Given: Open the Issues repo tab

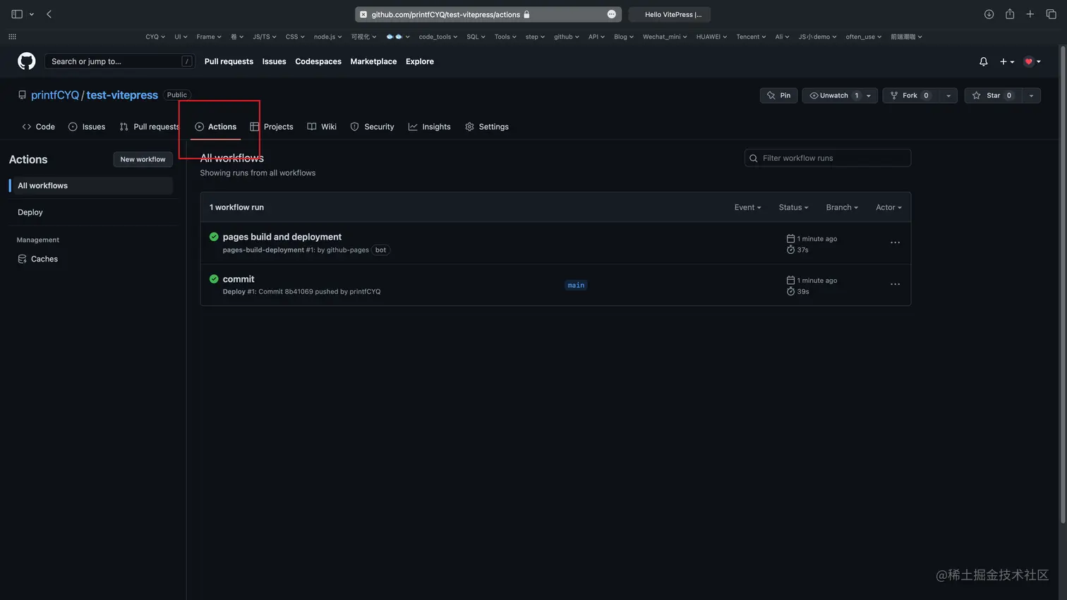Looking at the screenshot, I should [87, 127].
